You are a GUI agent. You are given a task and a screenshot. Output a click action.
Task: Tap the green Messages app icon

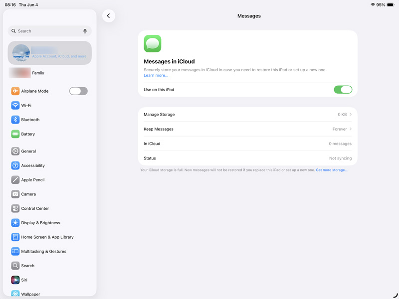pyautogui.click(x=153, y=43)
